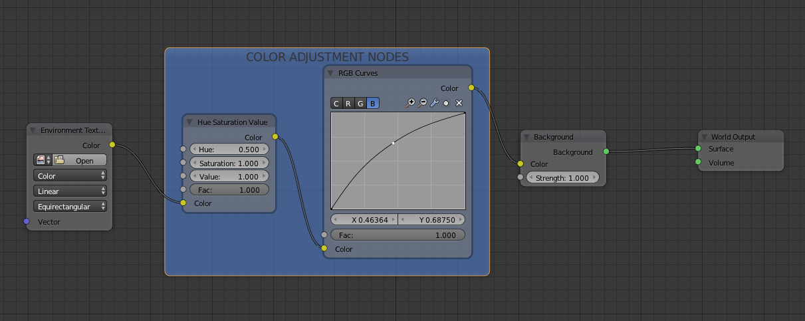
Task: Select the white control point on curve
Action: [x=393, y=143]
